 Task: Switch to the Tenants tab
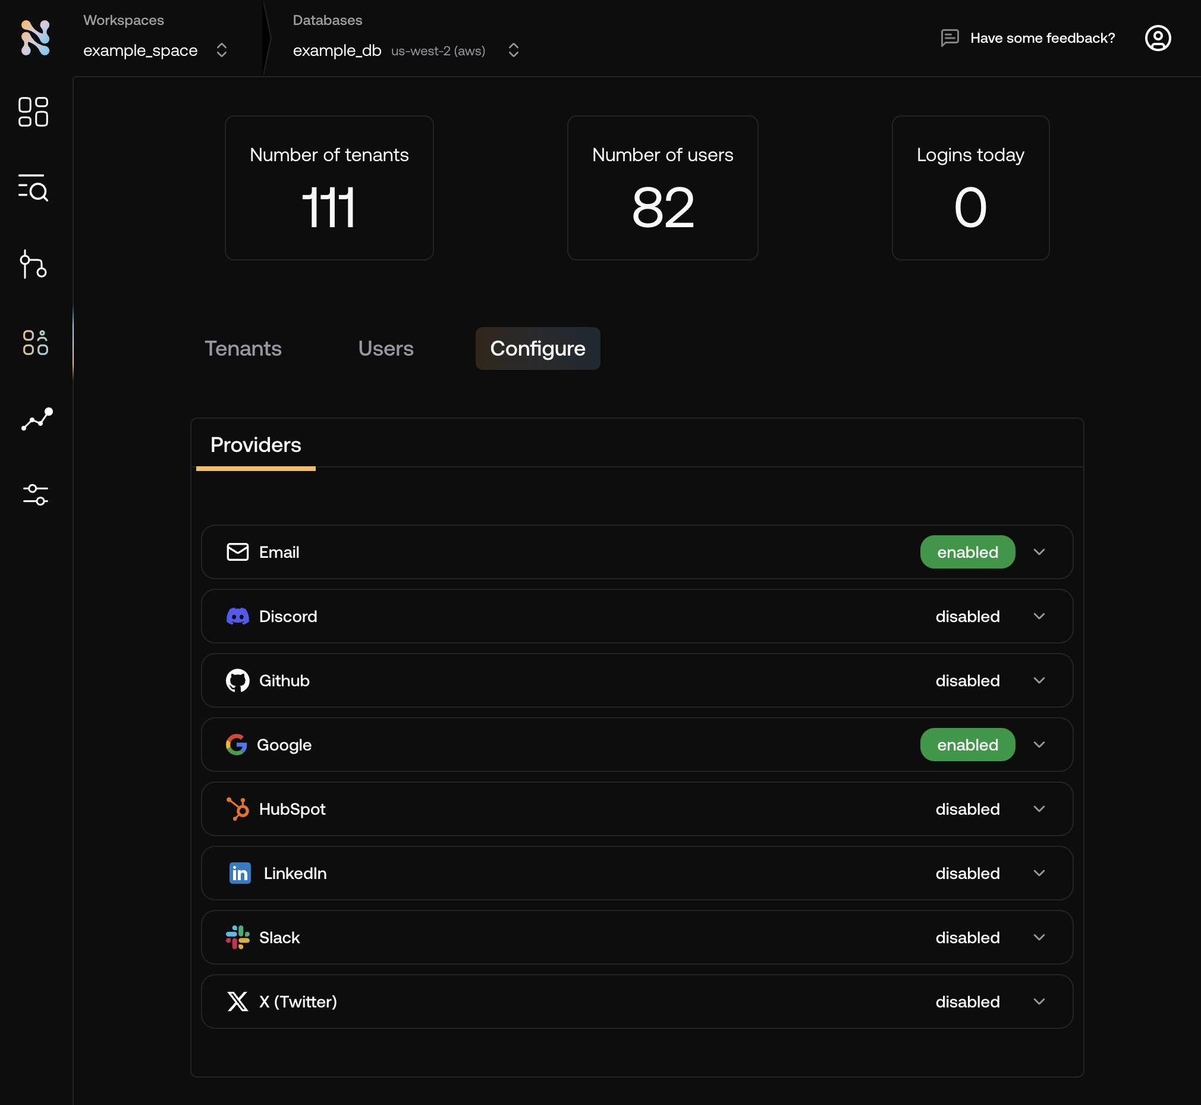pyautogui.click(x=243, y=349)
